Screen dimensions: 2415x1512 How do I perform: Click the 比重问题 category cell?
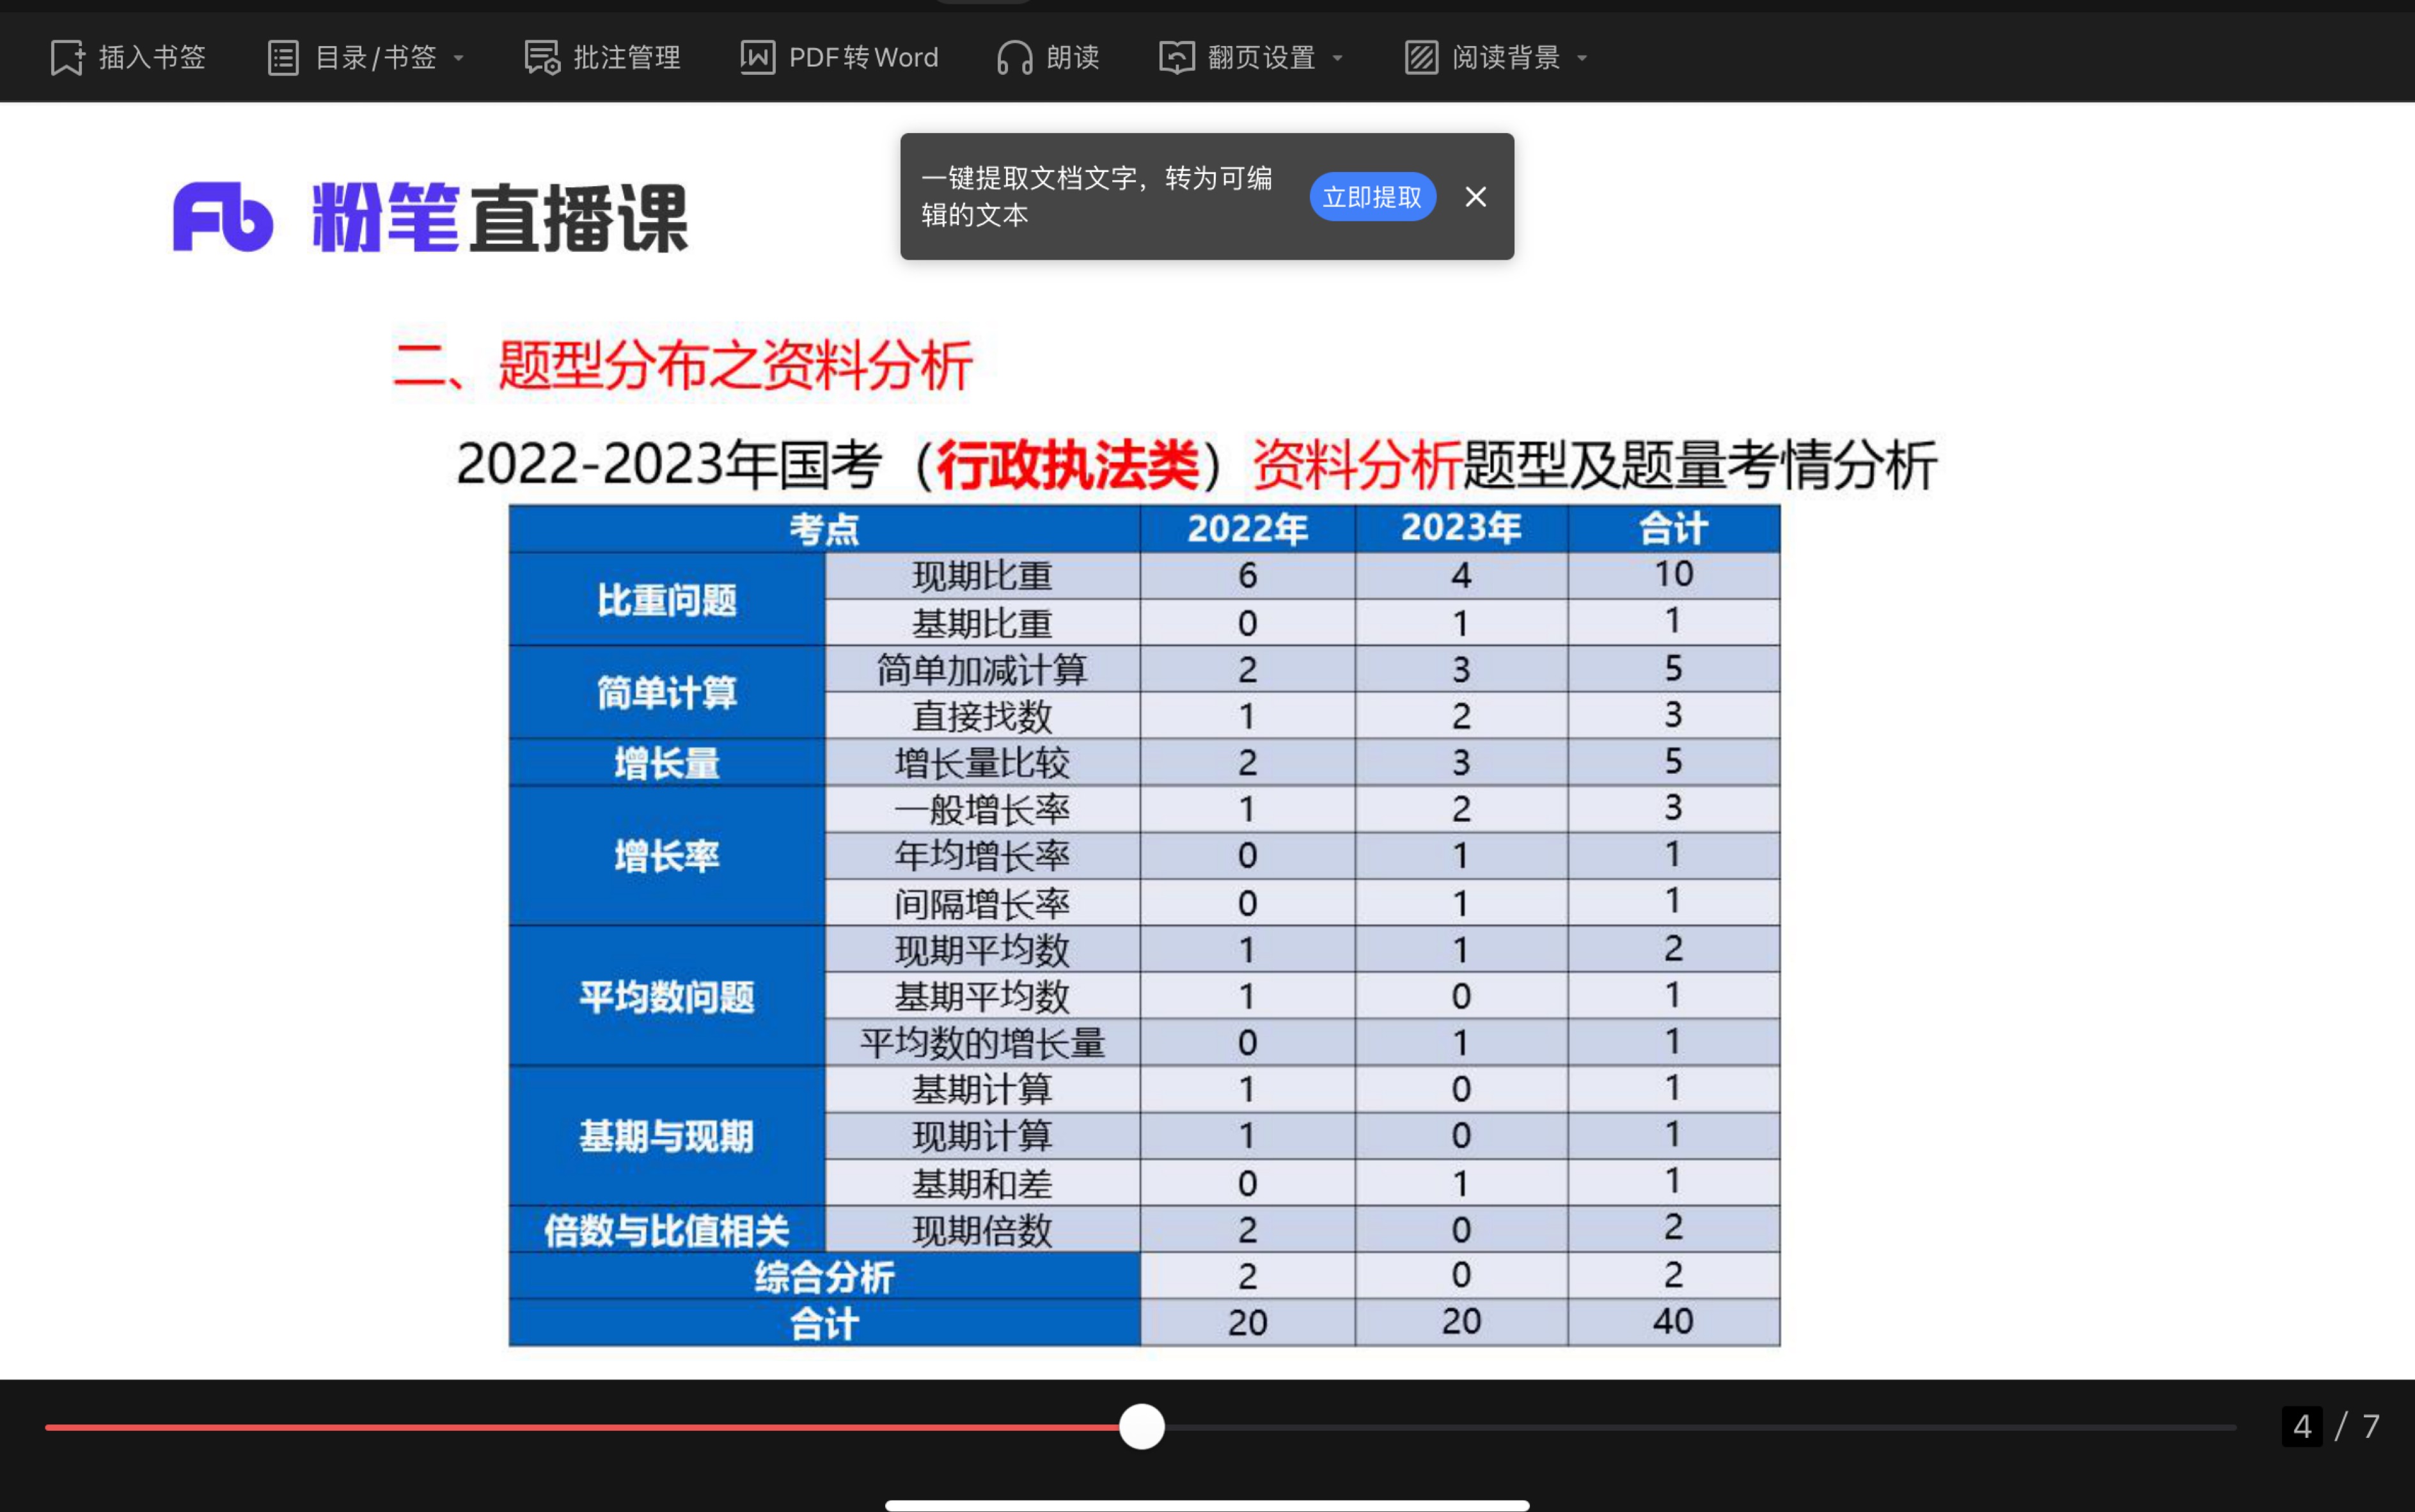coord(667,599)
